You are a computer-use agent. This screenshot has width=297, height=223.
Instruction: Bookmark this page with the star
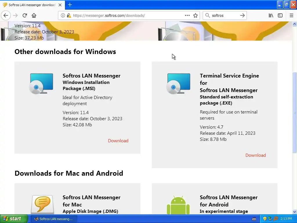click(195, 15)
